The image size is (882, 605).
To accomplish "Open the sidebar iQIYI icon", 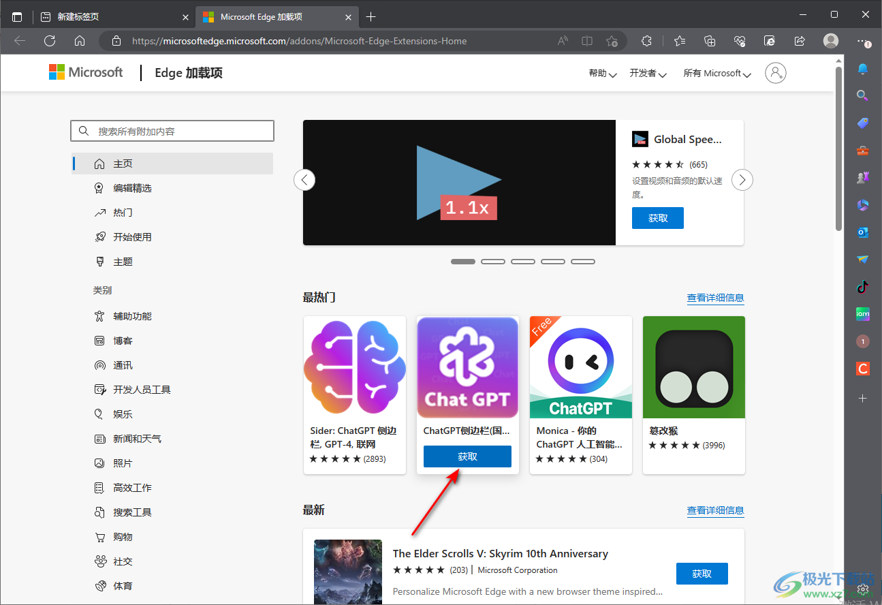I will [x=863, y=314].
